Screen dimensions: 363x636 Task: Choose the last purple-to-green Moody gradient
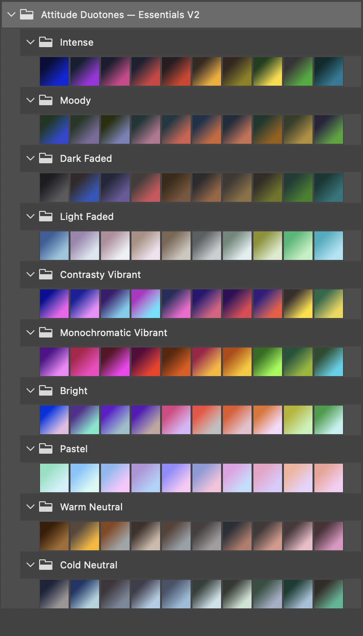[328, 129]
